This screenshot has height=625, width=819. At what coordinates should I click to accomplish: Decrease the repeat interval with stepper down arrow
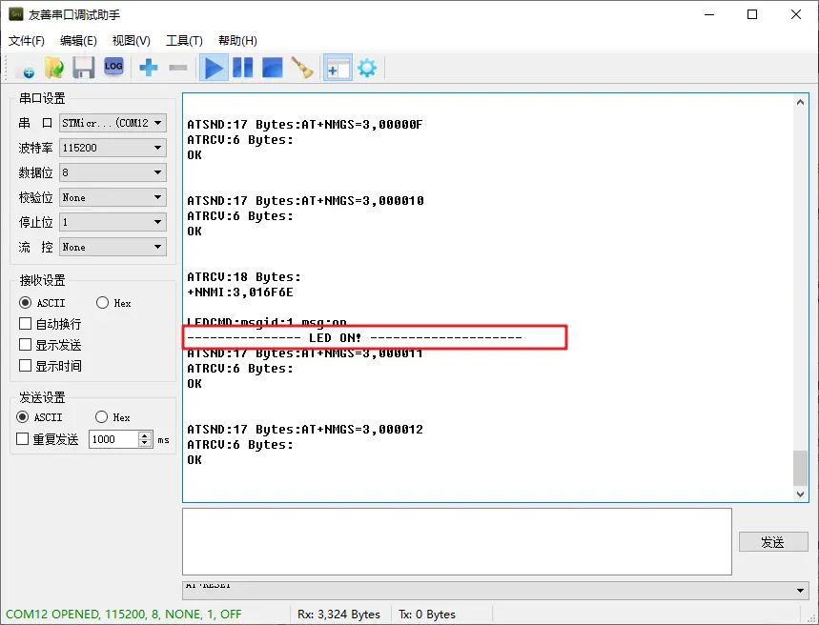click(x=145, y=443)
